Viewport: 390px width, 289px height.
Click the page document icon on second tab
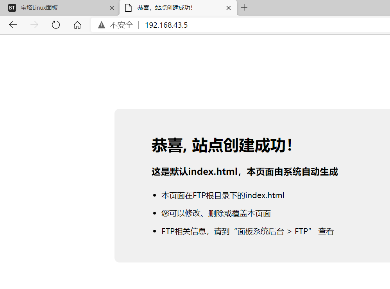(128, 8)
